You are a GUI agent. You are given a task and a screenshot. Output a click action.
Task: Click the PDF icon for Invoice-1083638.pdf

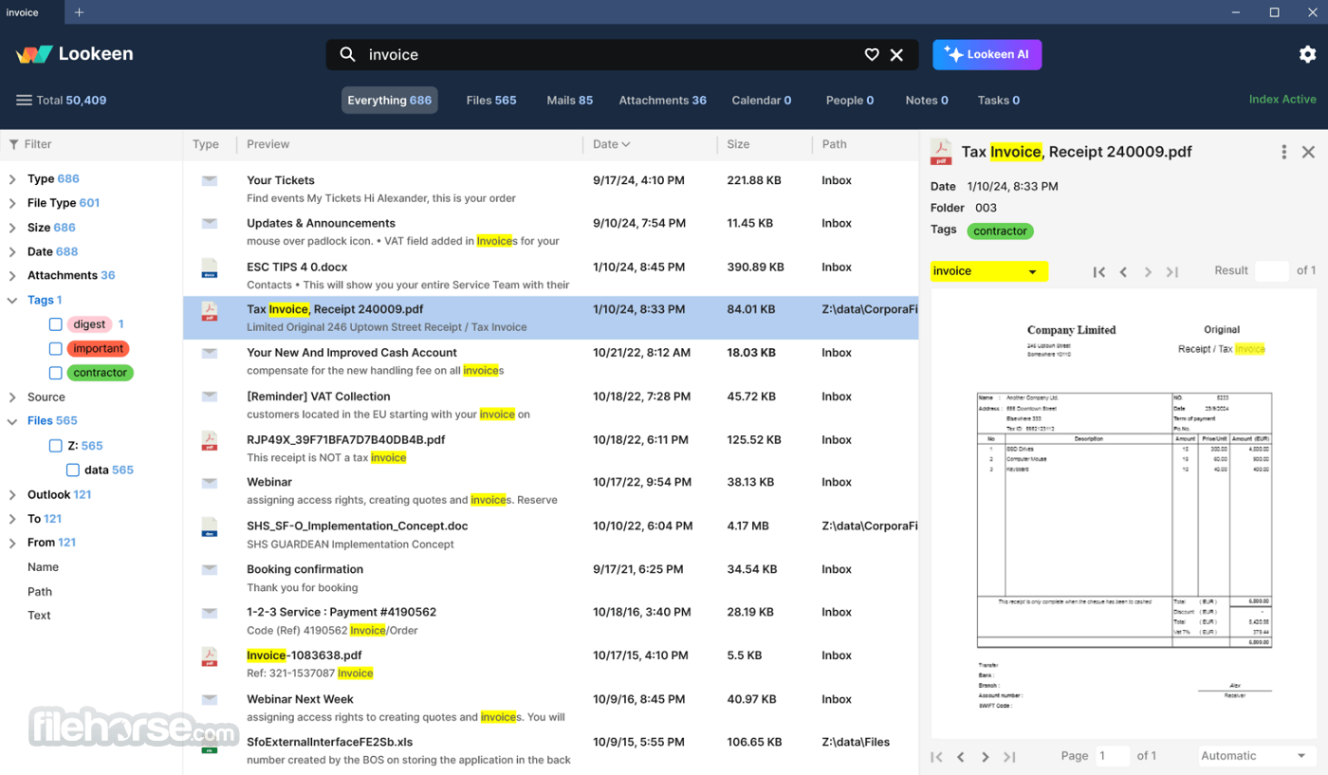[x=210, y=656]
